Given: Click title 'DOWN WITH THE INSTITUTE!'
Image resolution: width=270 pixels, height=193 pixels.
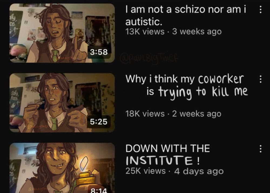Looking at the screenshot, I should click(x=168, y=154).
